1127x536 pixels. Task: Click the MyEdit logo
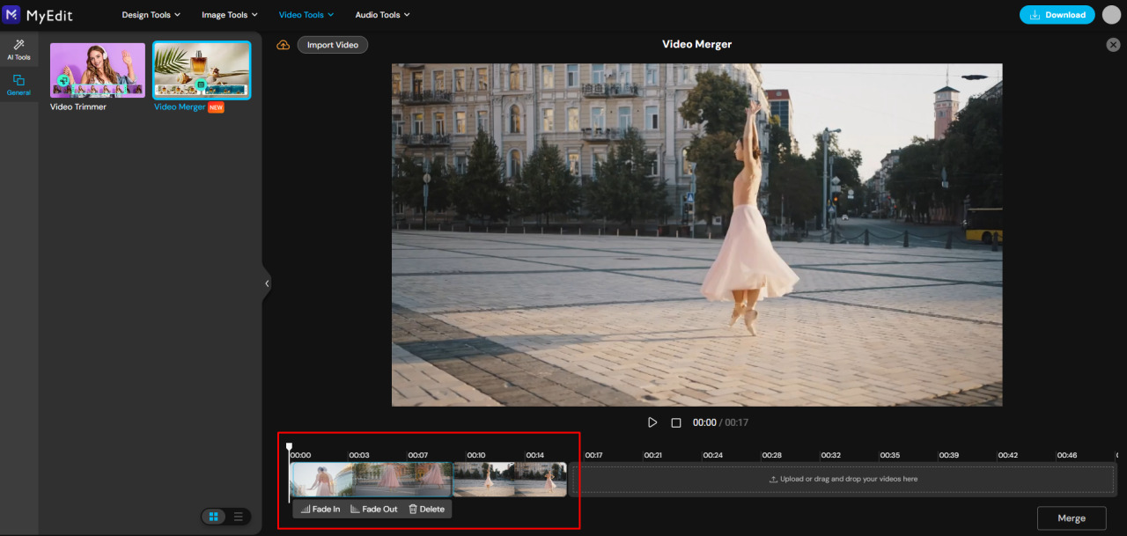tap(37, 14)
